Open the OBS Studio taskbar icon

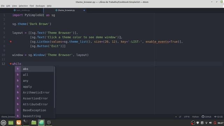point(49,122)
